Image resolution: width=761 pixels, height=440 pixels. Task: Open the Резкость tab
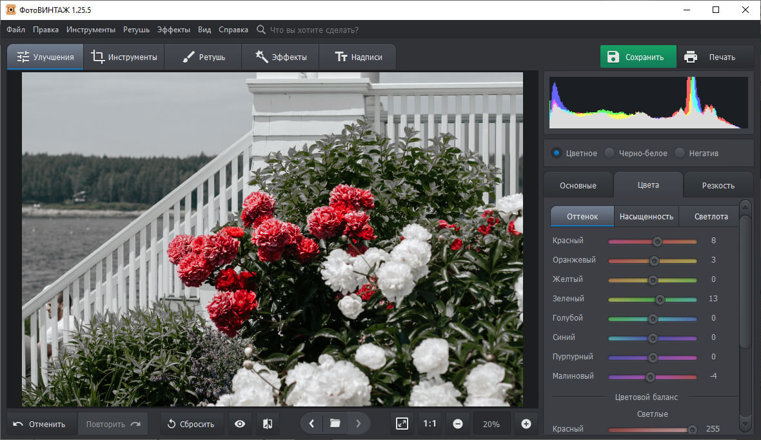pyautogui.click(x=718, y=185)
